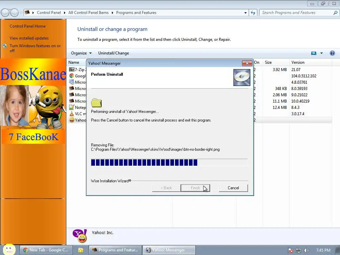The width and height of the screenshot is (340, 255).
Task: Click the CD installer icon in dialog
Action: pyautogui.click(x=242, y=77)
